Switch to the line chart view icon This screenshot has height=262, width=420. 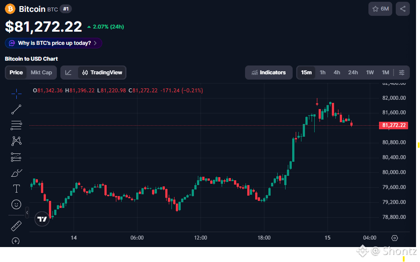tap(68, 73)
